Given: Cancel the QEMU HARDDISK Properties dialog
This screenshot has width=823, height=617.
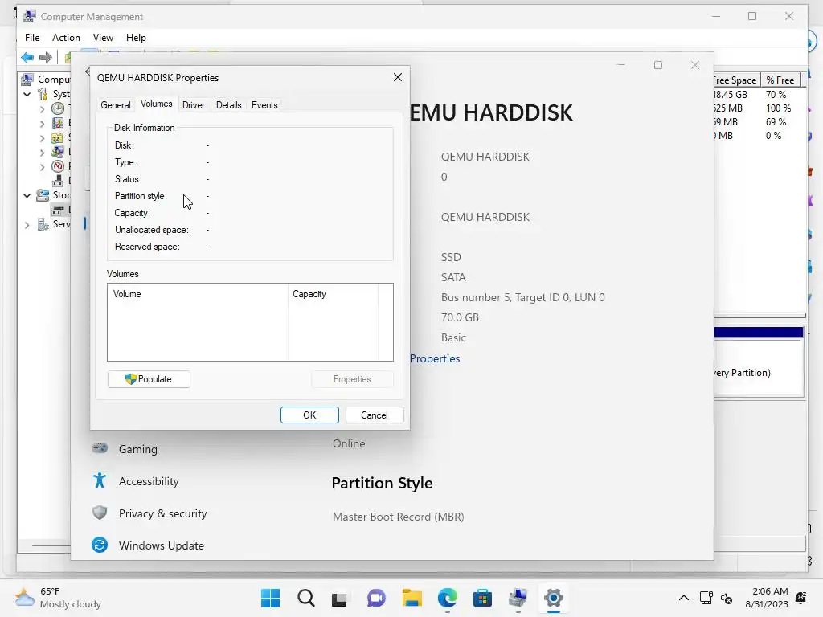Looking at the screenshot, I should pyautogui.click(x=375, y=415).
